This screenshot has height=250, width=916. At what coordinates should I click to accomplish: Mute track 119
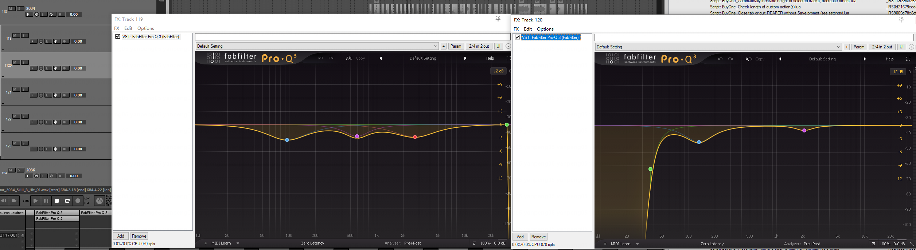tap(16, 35)
